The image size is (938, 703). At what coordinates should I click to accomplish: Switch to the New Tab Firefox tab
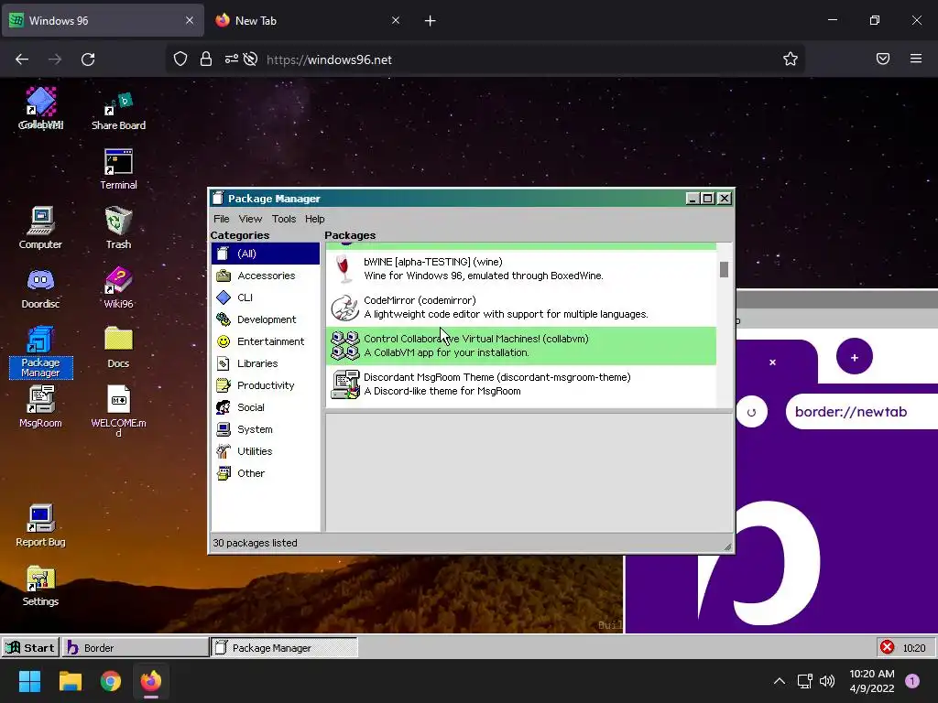309,20
